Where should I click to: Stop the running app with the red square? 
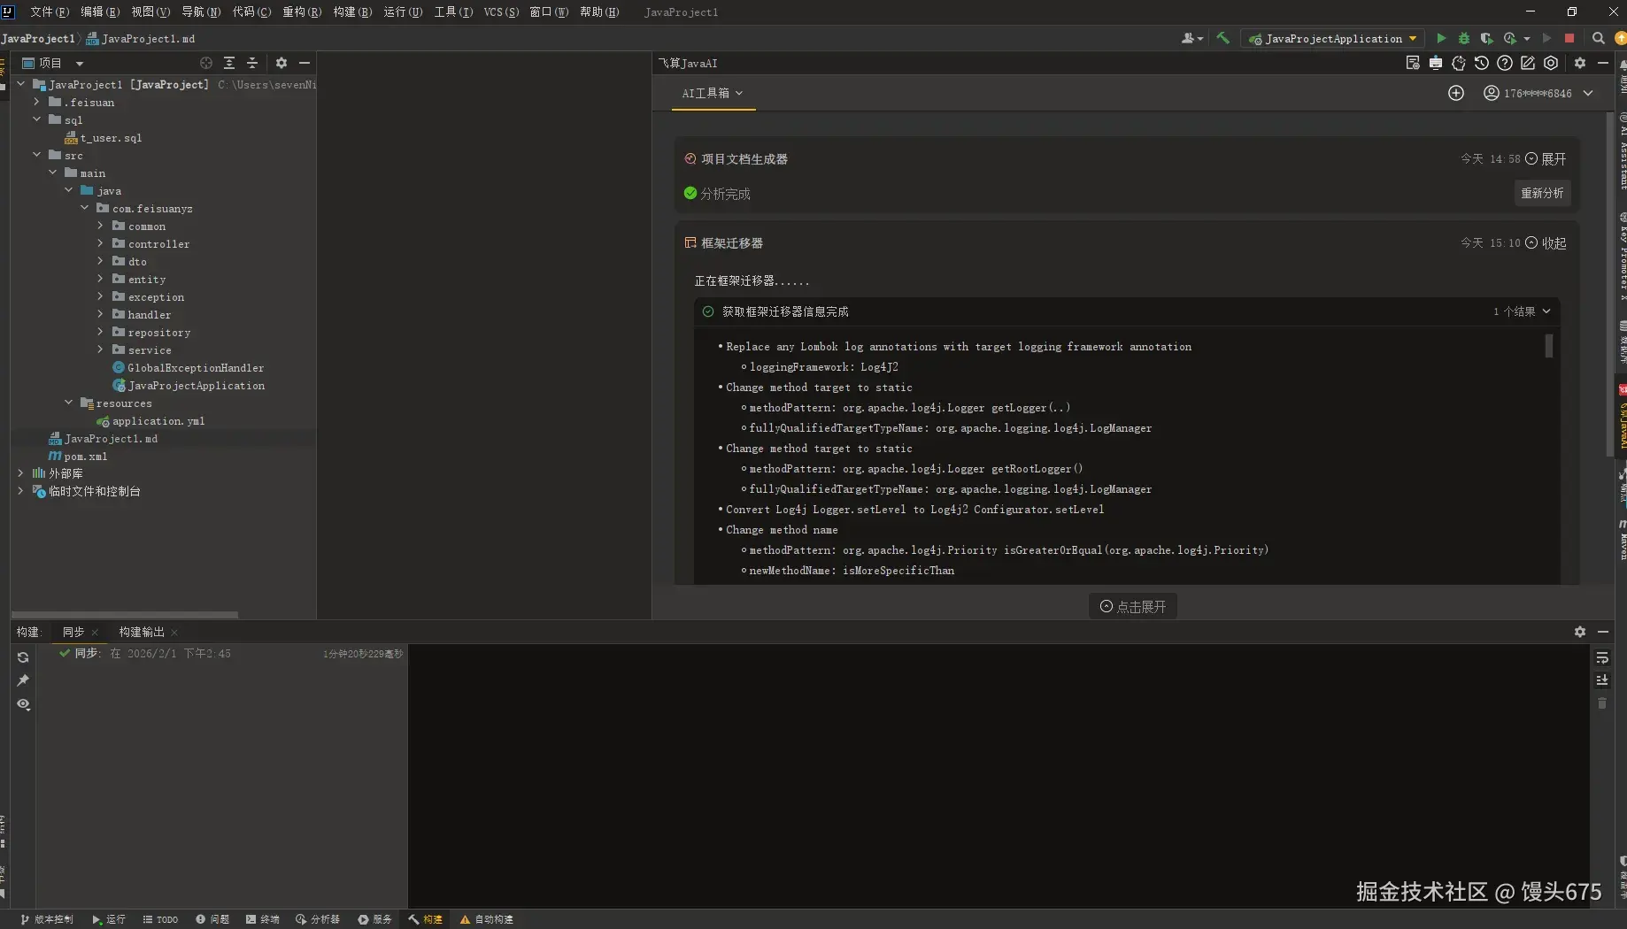coord(1569,38)
